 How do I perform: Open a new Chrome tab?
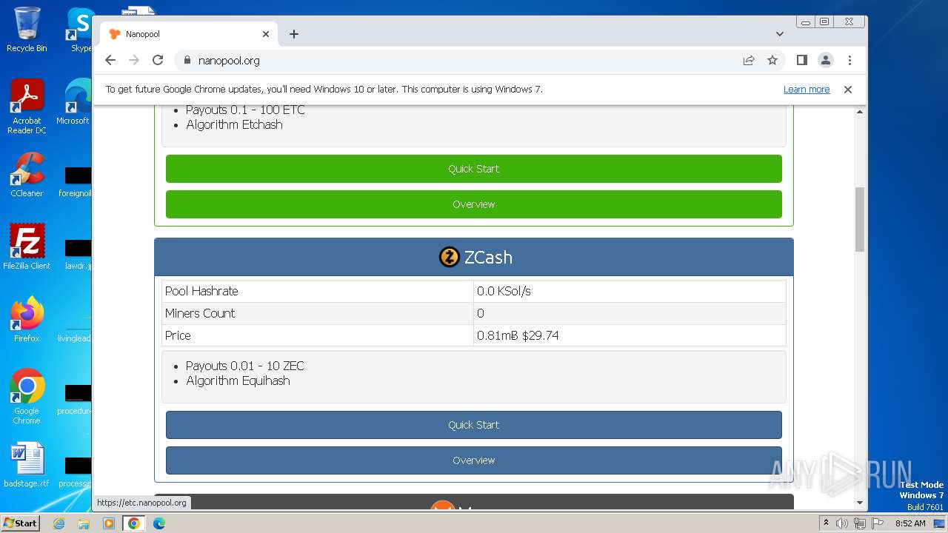pos(294,34)
